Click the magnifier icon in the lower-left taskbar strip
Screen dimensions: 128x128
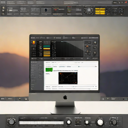[x=19, y=99]
